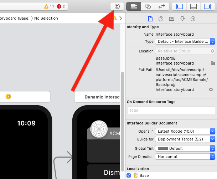Hide the Inspectors panel
The width and height of the screenshot is (217, 179).
[207, 6]
